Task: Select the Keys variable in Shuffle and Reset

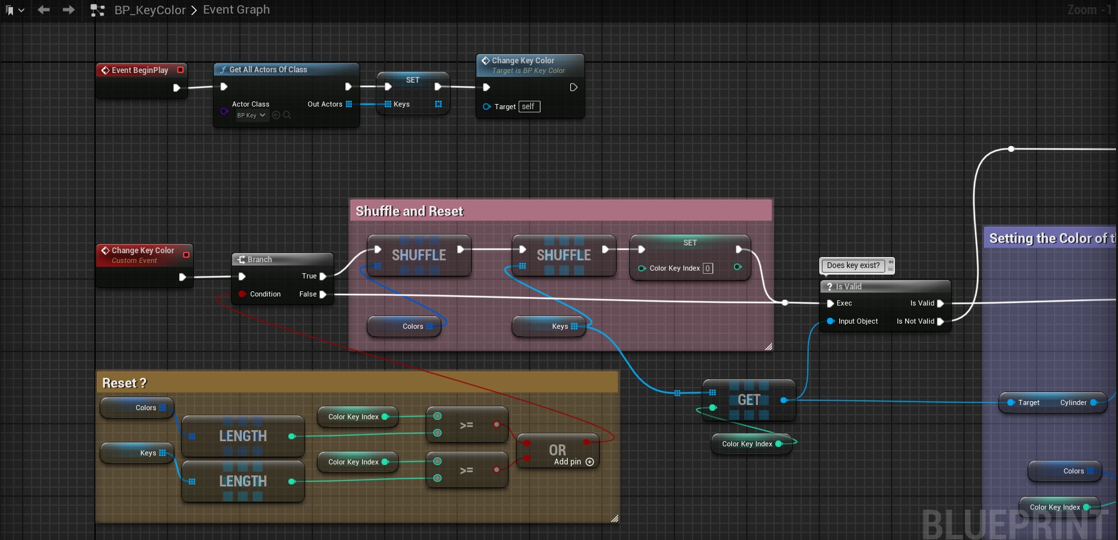Action: pos(550,326)
